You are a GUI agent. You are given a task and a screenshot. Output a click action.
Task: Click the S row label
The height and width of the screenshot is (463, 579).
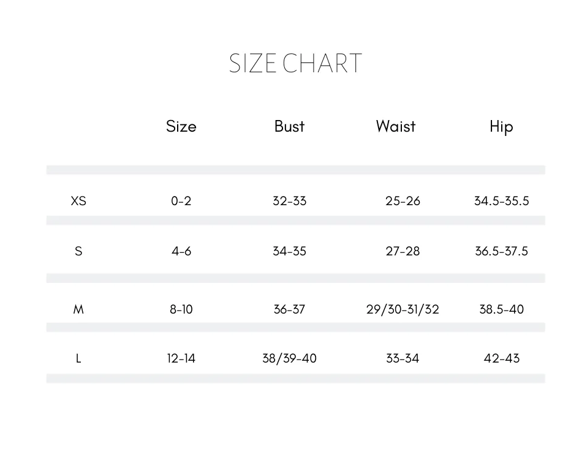(x=78, y=252)
